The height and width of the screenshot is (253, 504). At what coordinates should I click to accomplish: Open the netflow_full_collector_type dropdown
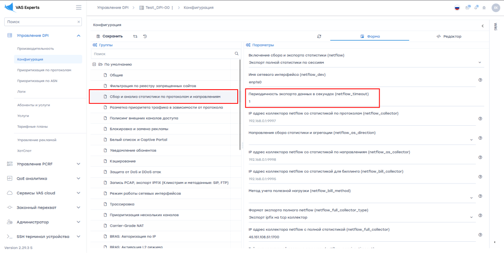coord(471,217)
